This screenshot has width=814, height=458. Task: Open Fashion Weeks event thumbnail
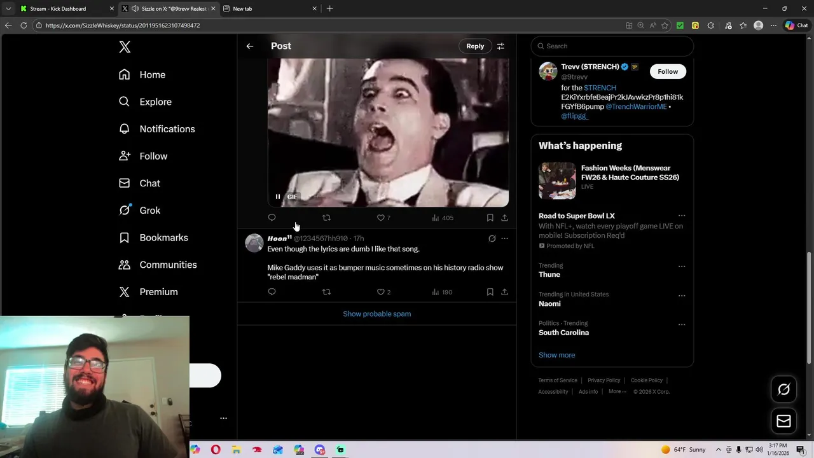(557, 181)
